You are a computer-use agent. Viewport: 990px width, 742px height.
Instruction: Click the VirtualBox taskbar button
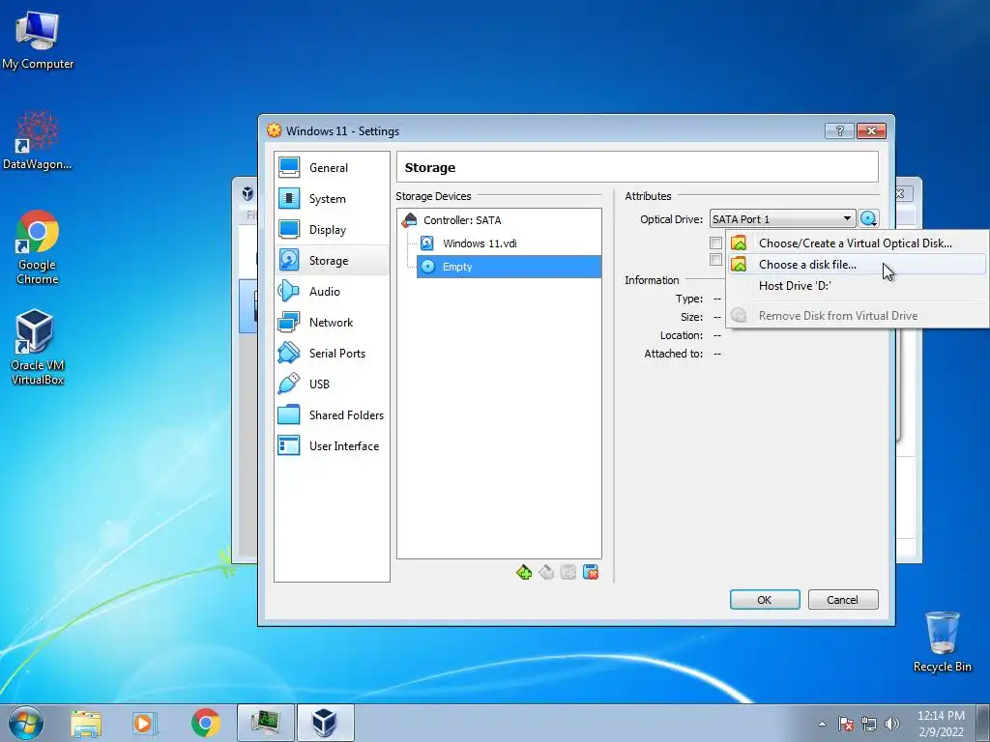[325, 723]
